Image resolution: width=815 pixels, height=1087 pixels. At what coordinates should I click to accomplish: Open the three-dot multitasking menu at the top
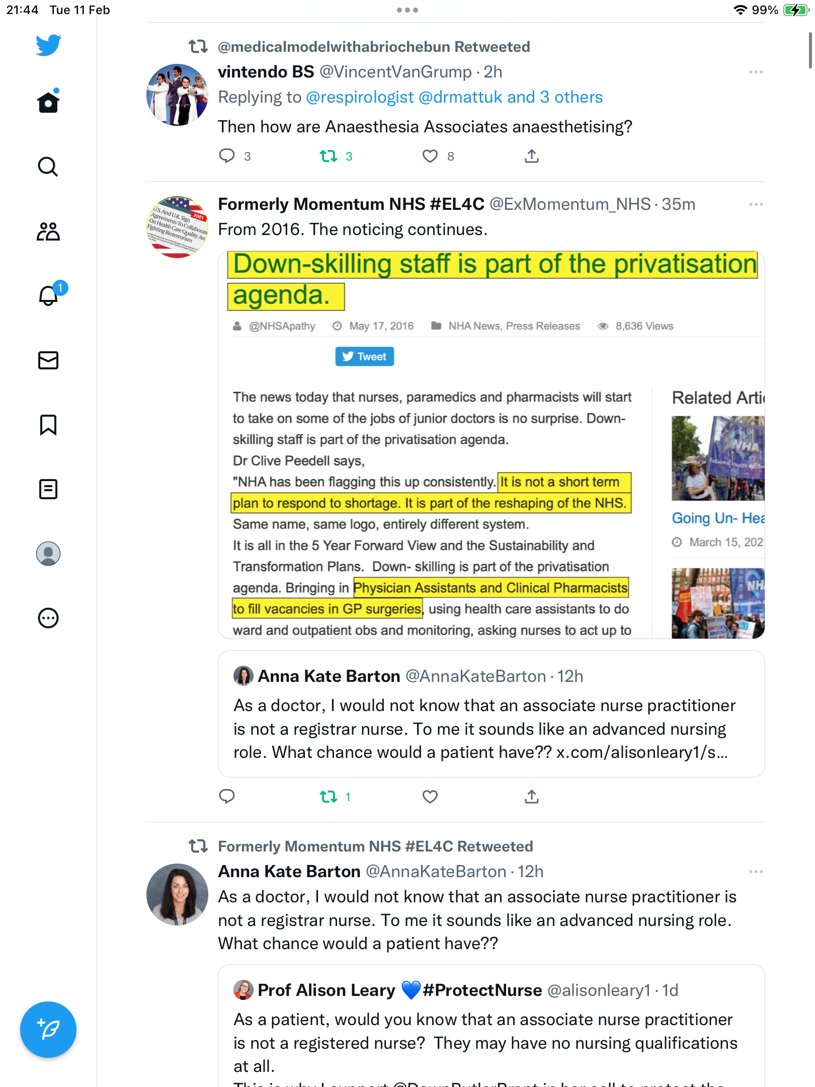pyautogui.click(x=407, y=10)
